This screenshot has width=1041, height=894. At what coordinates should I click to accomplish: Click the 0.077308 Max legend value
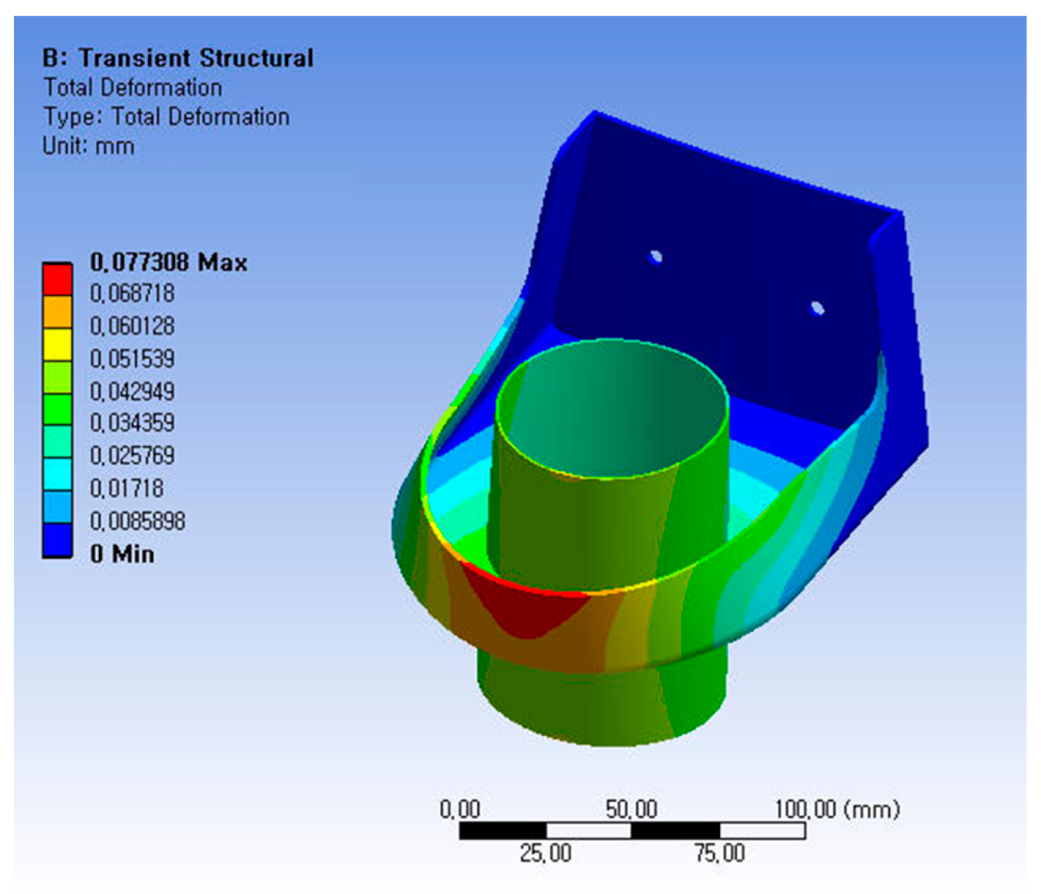[x=168, y=262]
